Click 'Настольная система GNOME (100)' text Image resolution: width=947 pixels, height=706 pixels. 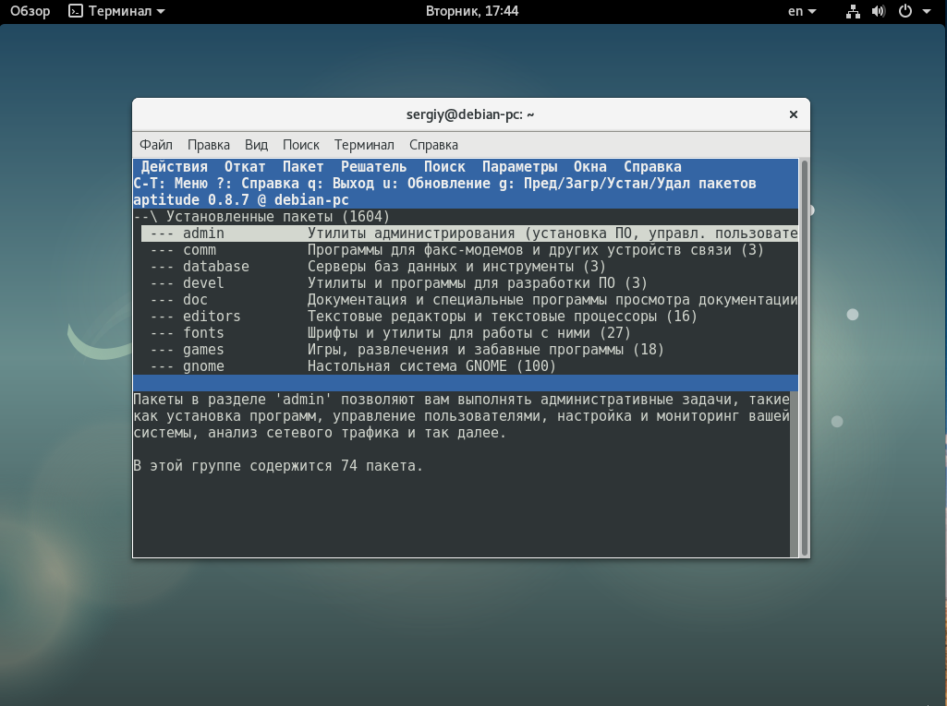tap(431, 366)
